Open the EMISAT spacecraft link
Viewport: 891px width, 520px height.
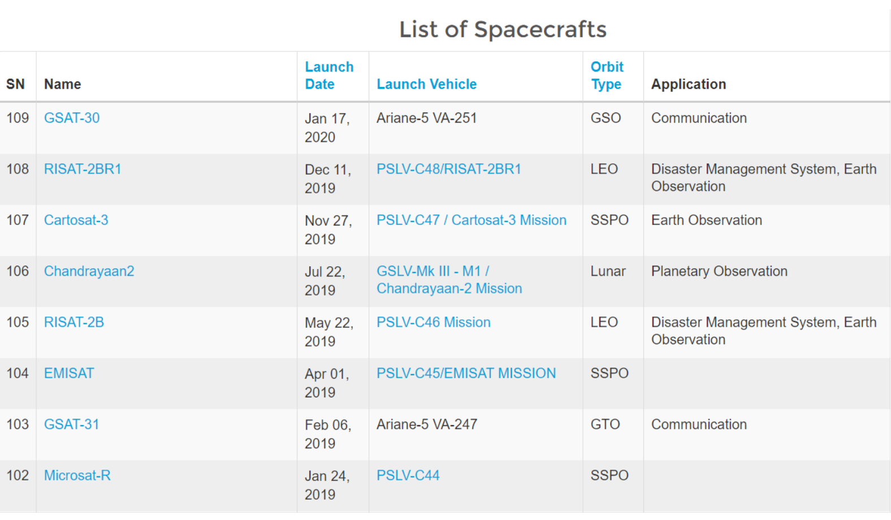point(69,373)
